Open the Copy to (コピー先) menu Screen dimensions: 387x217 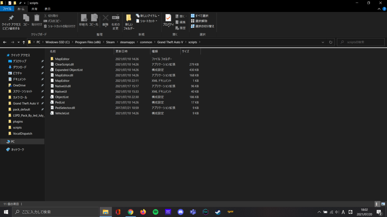tap(94, 20)
